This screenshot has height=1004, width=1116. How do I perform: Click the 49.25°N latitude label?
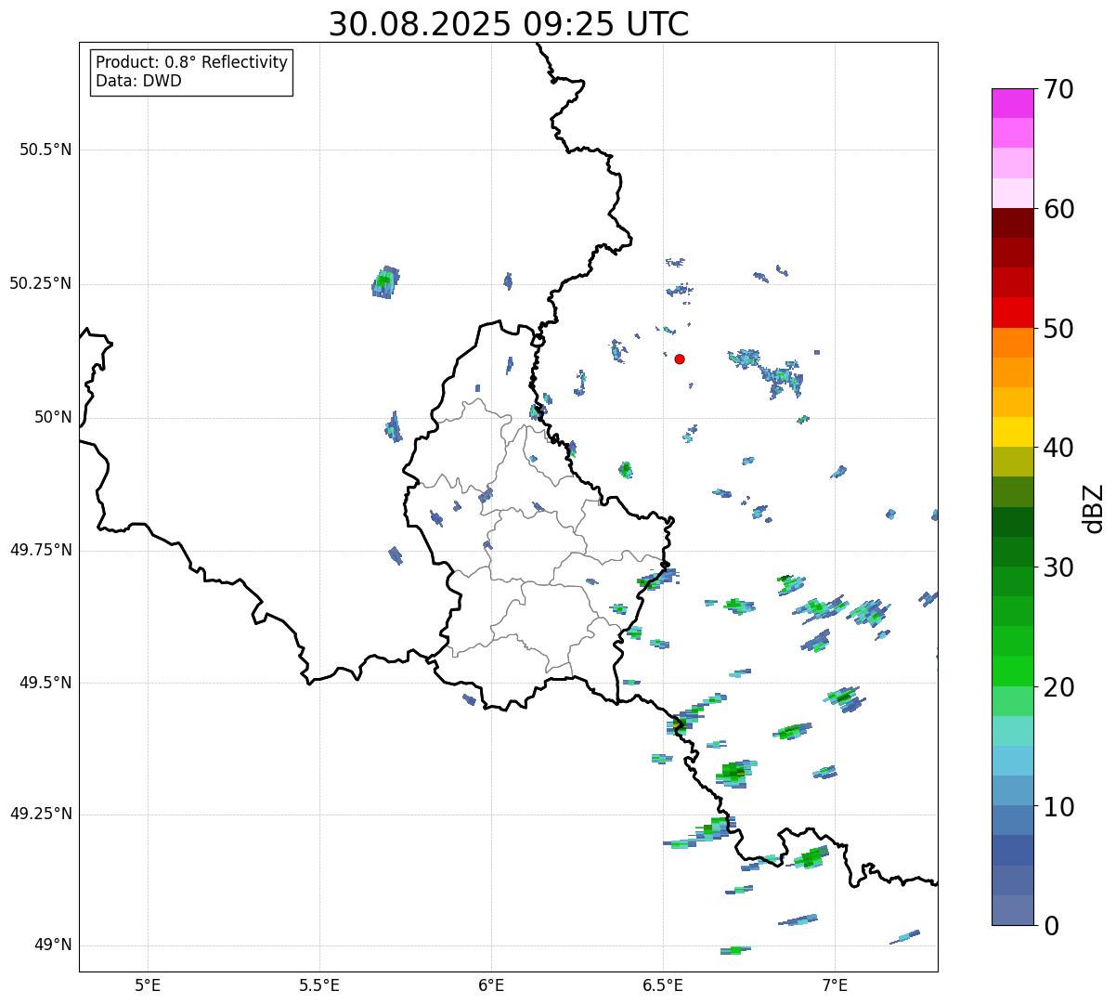(x=41, y=814)
